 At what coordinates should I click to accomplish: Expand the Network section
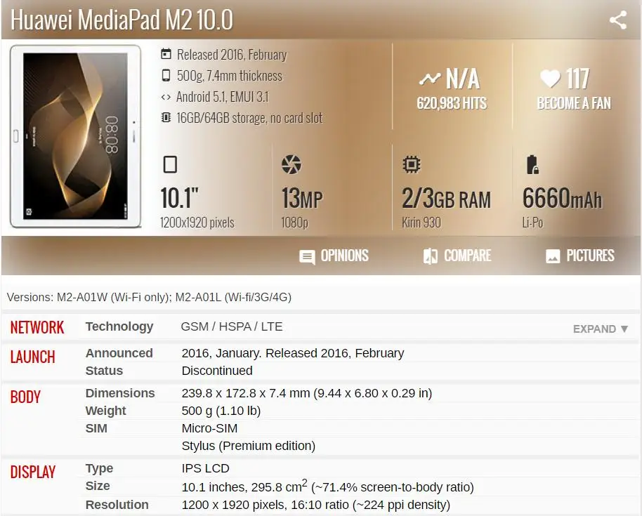coord(601,329)
